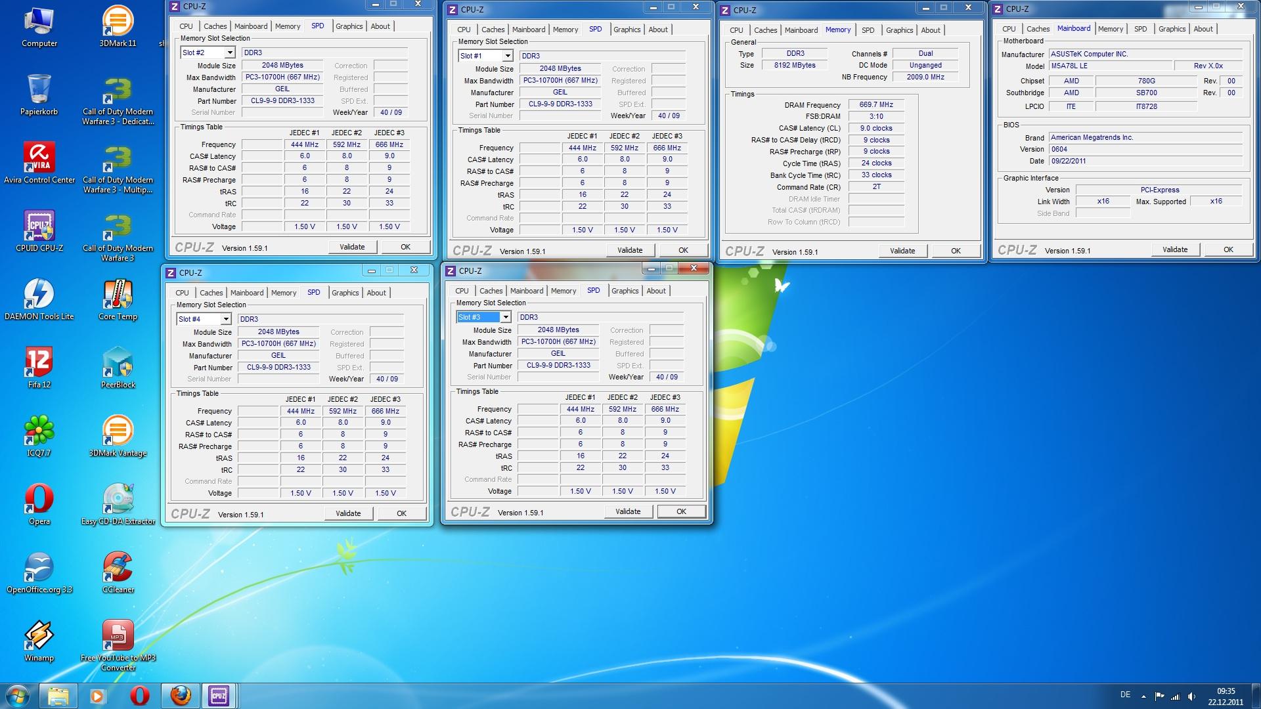Click the CPU-Z taskbar button
Image resolution: width=1261 pixels, height=709 pixels.
[x=219, y=696]
